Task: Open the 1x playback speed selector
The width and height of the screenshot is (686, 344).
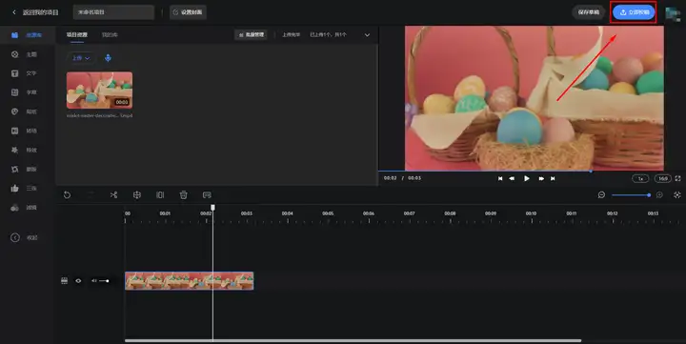Action: coord(640,178)
